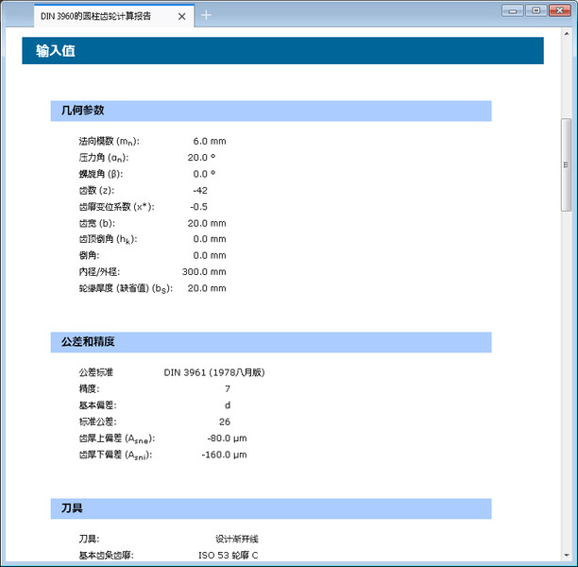Image resolution: width=578 pixels, height=567 pixels.
Task: Click the 6.0 mm normal module value
Action: point(209,141)
